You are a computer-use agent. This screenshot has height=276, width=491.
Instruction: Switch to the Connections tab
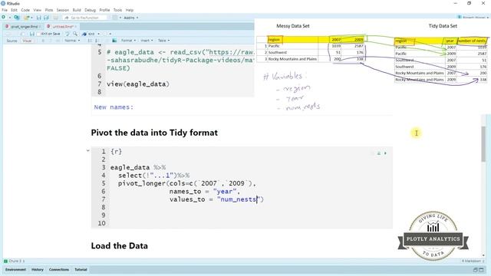pos(59,269)
